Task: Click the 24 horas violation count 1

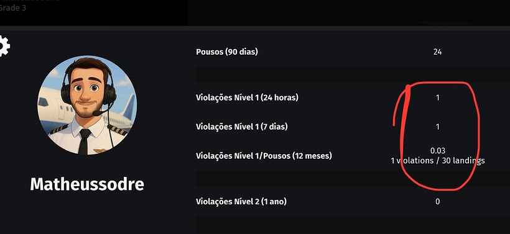Action: (x=437, y=97)
